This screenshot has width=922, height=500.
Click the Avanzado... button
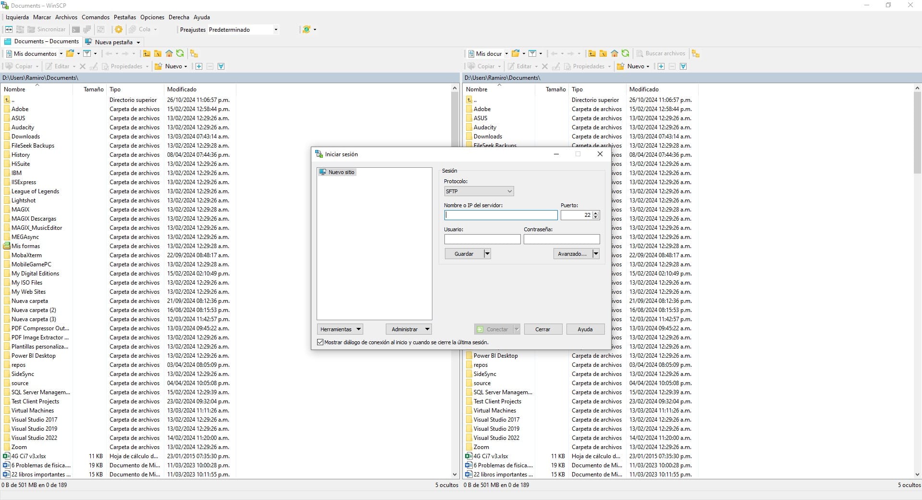(572, 254)
